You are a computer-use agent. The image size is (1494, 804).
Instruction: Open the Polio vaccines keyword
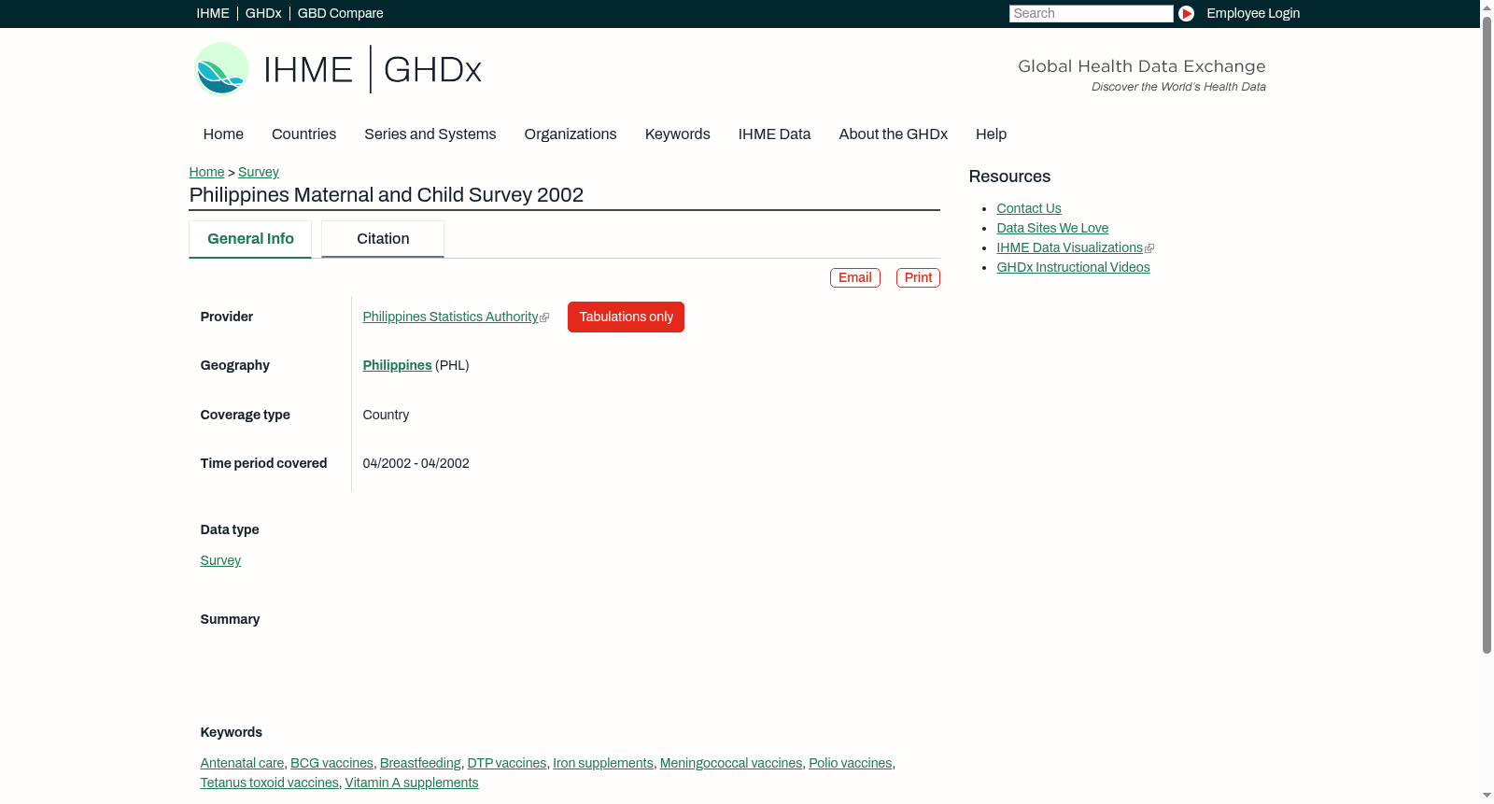coord(851,763)
